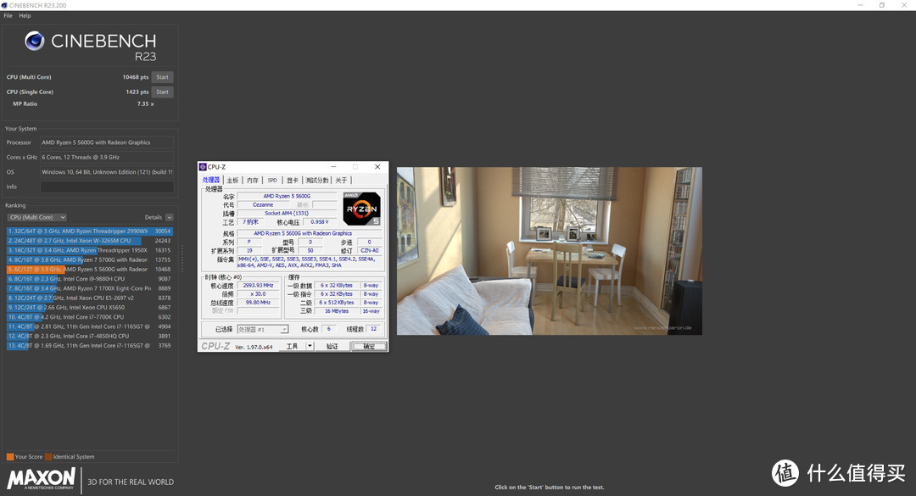Screen dimensions: 916x496
Task: Switch to the SPD tab in CPU-Z
Action: point(272,181)
